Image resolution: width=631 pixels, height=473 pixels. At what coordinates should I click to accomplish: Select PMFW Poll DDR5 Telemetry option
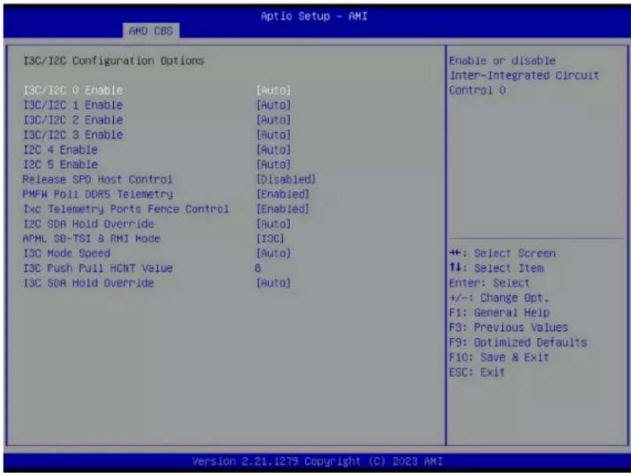pos(98,194)
